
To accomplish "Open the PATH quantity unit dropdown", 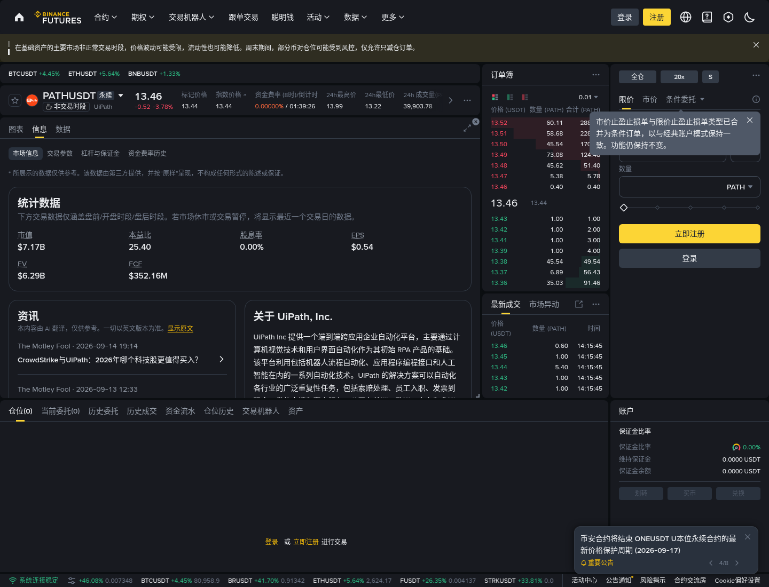I will point(740,187).
